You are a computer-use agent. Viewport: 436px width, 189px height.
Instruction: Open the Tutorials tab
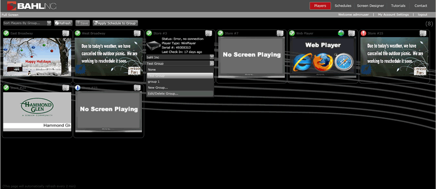(x=398, y=6)
